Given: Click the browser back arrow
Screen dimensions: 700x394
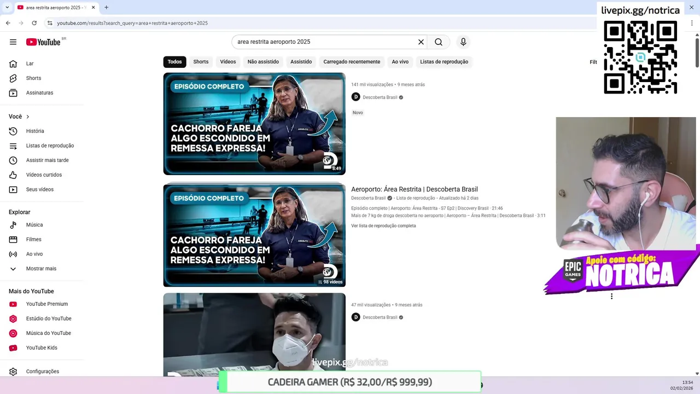Looking at the screenshot, I should [8, 23].
